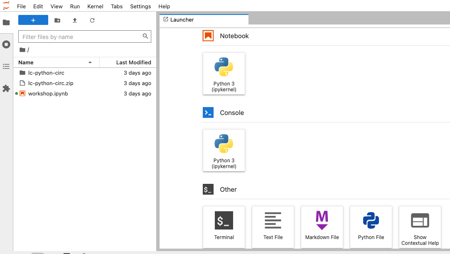Screen dimensions: 450x254
Task: Open the running terminals and kernels panel
Action: (6, 44)
